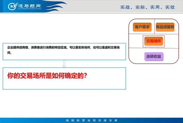This screenshot has width=183, height=123.
Task: Open the purple 连锁收益 button
Action: 154,56
